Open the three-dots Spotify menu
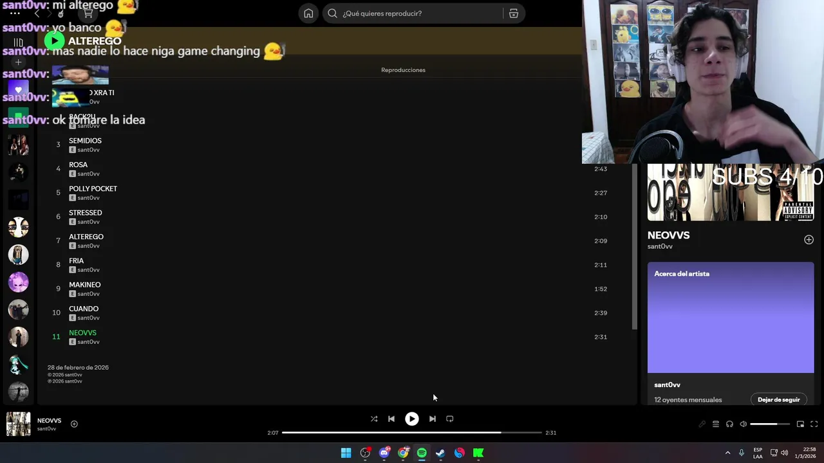 pos(15,13)
